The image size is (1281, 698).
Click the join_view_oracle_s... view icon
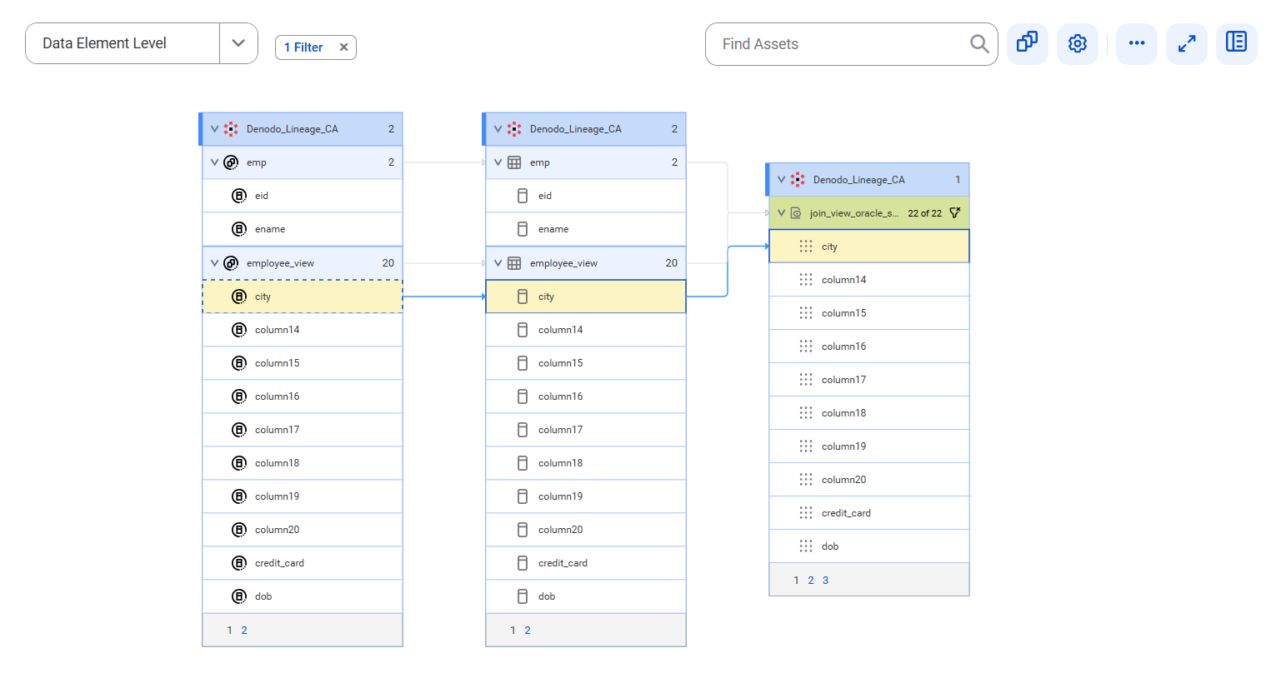tap(796, 213)
